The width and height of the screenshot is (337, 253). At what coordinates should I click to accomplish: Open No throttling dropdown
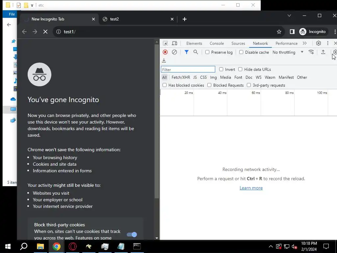click(288, 52)
